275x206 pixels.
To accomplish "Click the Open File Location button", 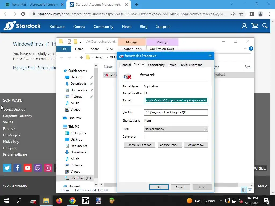I will click(139, 145).
